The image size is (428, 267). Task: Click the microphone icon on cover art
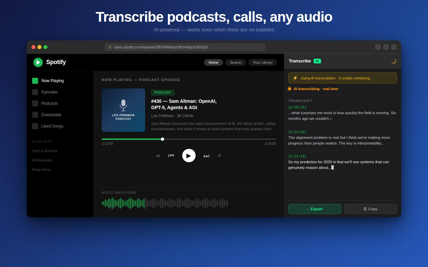click(x=123, y=105)
